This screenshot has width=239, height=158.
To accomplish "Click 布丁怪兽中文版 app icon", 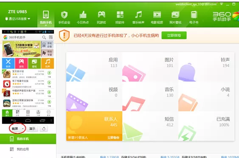I will click(x=7, y=84).
